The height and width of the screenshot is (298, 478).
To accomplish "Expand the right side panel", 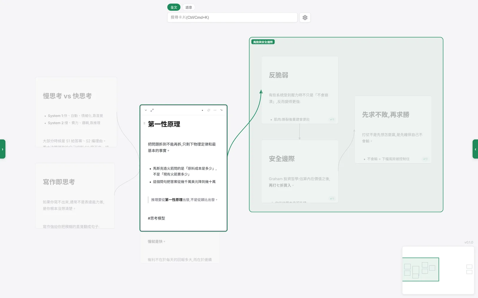I will coord(475,149).
